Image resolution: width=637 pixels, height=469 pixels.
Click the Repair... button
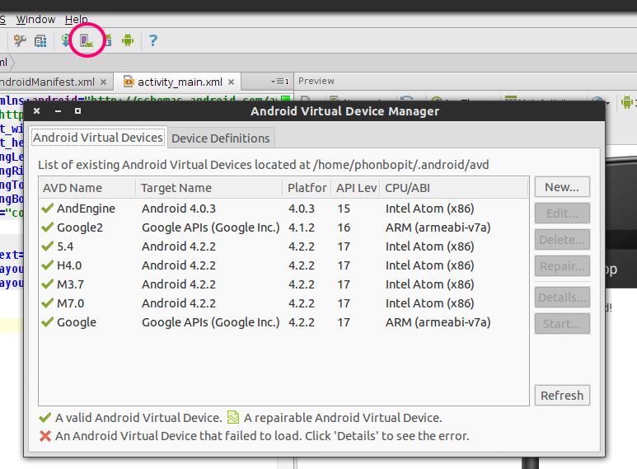click(562, 266)
